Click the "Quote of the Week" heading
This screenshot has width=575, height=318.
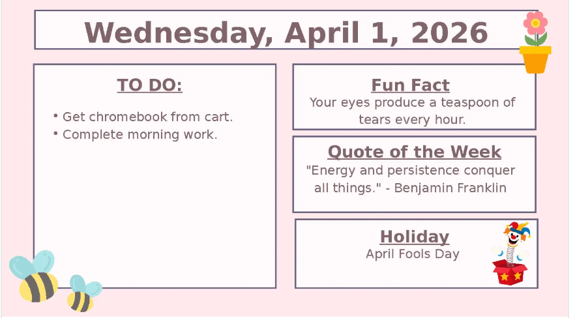[414, 152]
